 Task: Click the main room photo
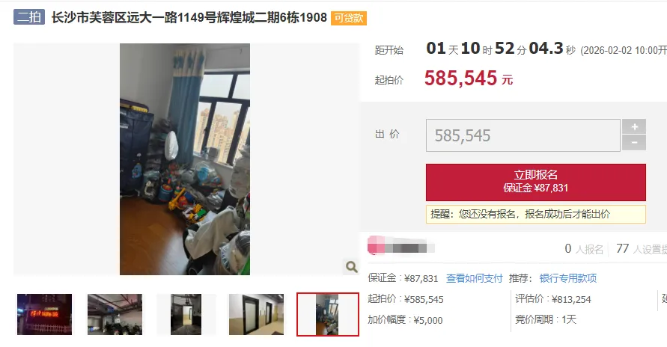click(185, 159)
